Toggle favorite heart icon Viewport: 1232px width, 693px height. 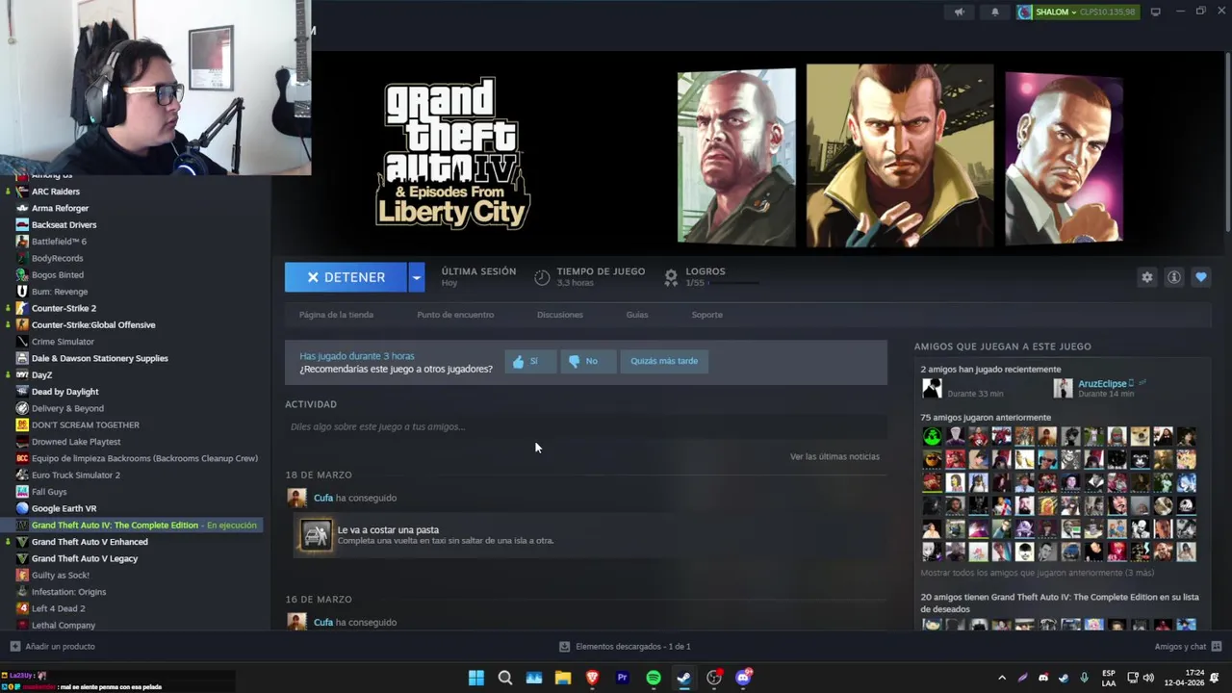click(x=1201, y=277)
